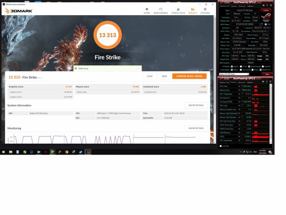Click SHOW DETAILS for System Information
This screenshot has height=215, width=286.
(x=196, y=105)
